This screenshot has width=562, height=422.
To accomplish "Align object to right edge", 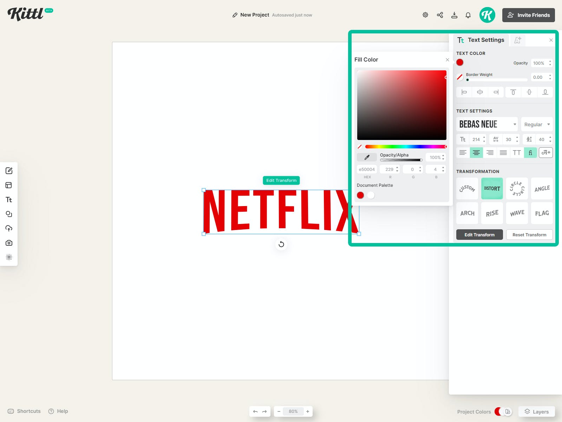I will [x=496, y=92].
